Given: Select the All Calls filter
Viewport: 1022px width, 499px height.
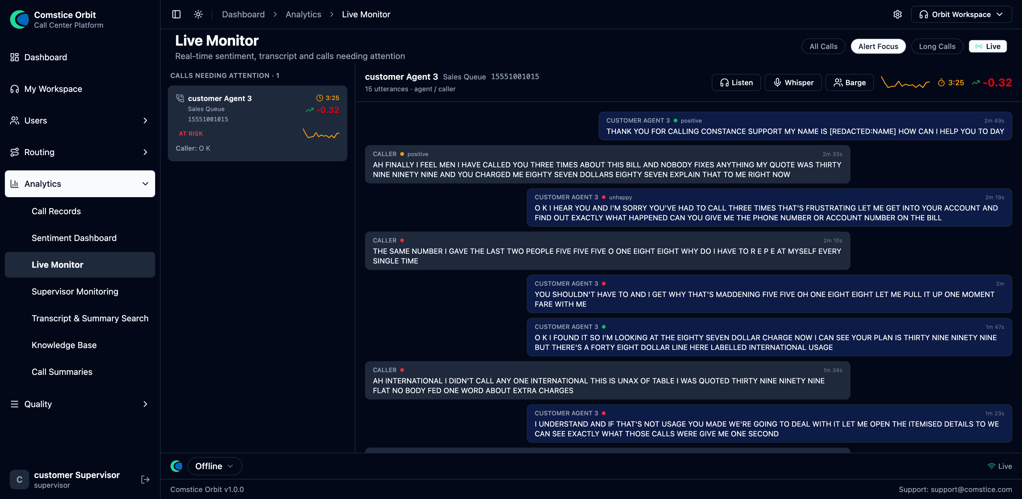Looking at the screenshot, I should [x=823, y=47].
